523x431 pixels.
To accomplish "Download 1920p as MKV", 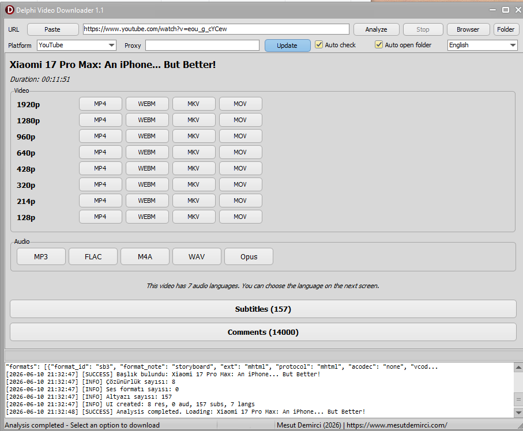I will tap(194, 104).
